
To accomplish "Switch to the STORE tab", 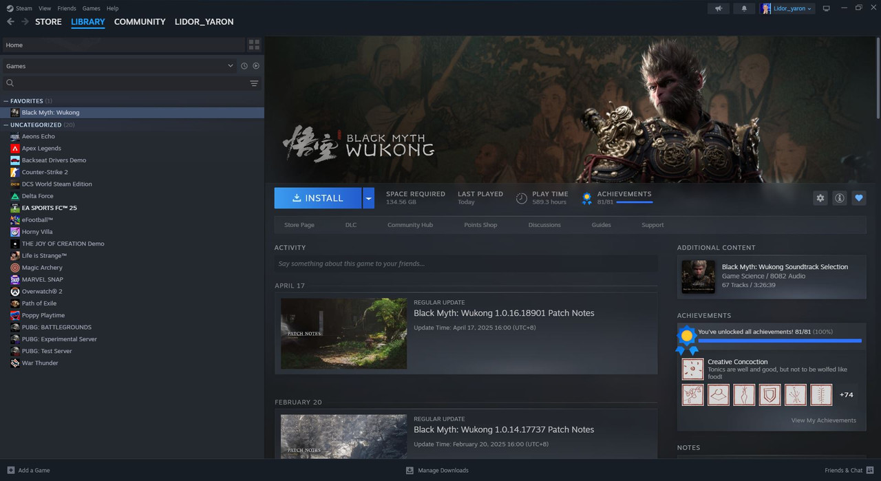I will 48,22.
